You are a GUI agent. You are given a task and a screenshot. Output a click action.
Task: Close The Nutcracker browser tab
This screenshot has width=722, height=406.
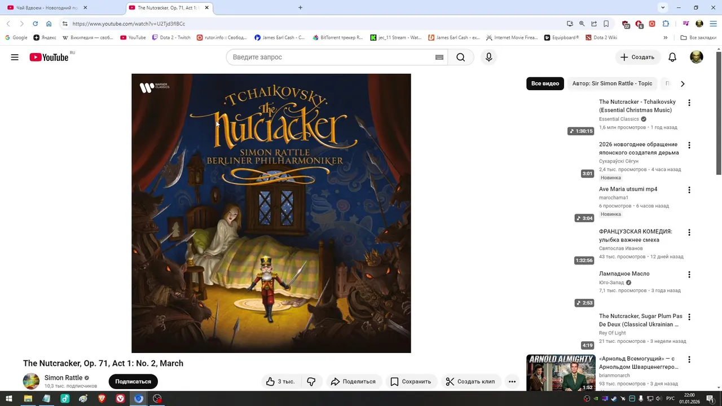(207, 8)
